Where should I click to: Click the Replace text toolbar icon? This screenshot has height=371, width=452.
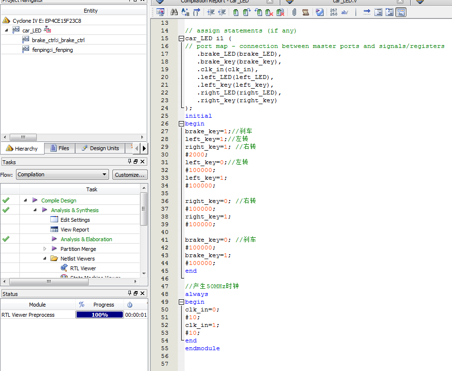click(x=185, y=12)
